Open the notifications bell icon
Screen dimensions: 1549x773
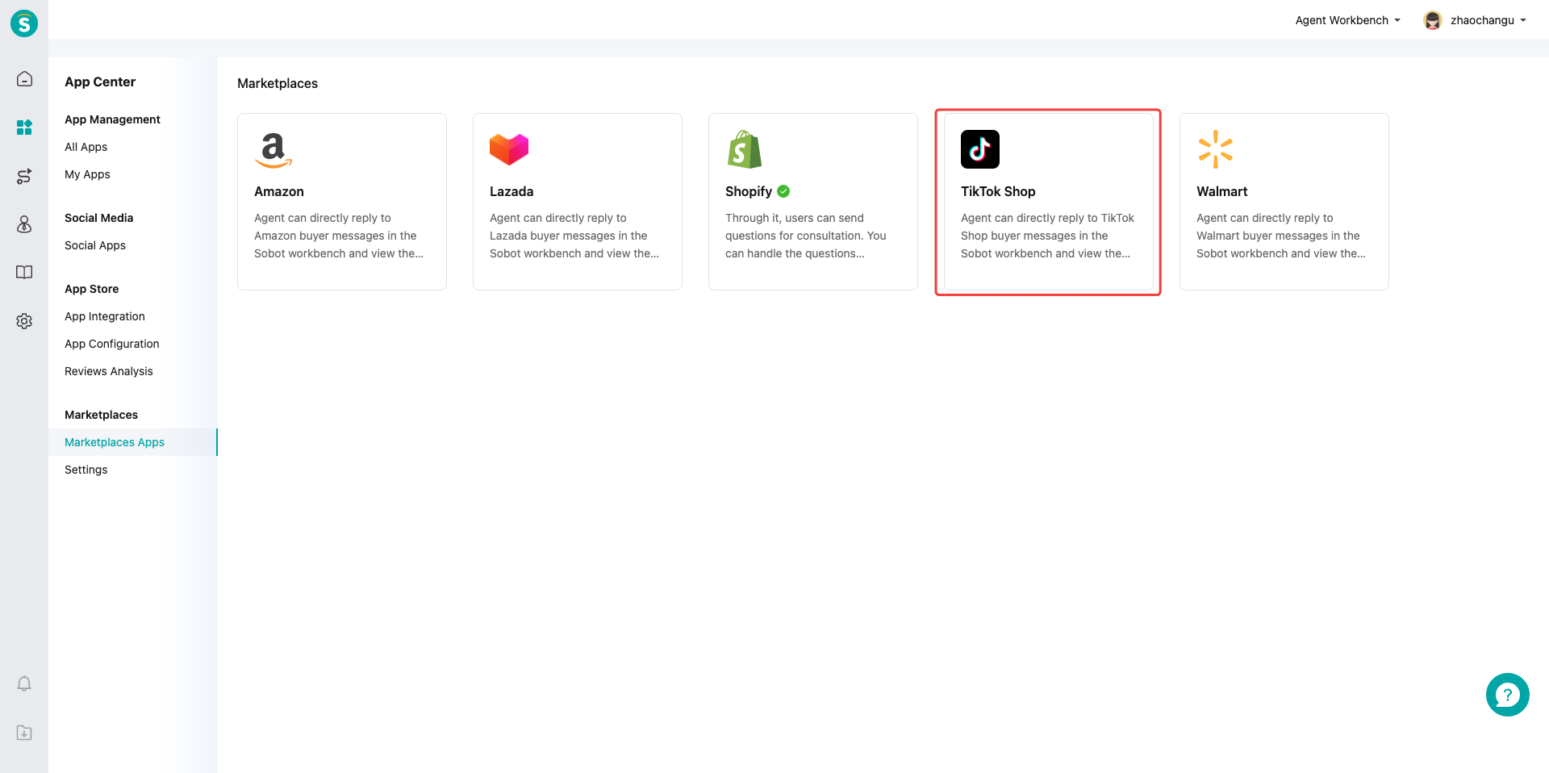[x=24, y=684]
